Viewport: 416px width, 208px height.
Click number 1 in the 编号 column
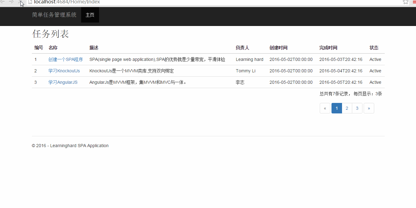point(36,59)
